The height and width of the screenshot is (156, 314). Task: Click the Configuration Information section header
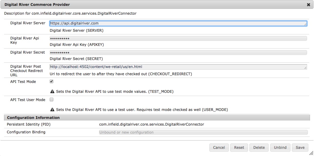tap(33, 118)
